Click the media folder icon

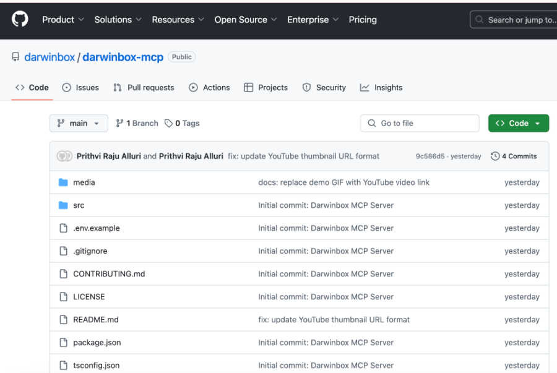(x=63, y=182)
